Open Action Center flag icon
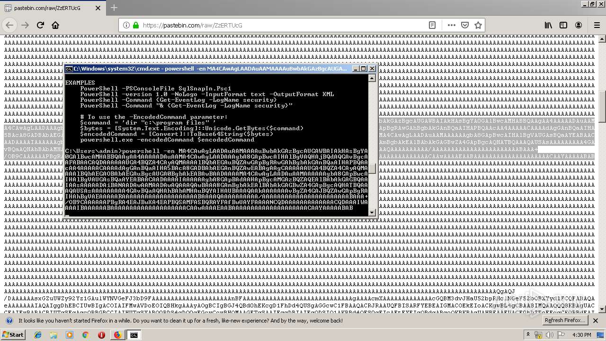The width and height of the screenshot is (606, 341). pyautogui.click(x=561, y=335)
